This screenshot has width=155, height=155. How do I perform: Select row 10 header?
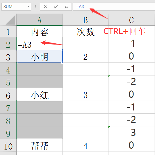8,145
